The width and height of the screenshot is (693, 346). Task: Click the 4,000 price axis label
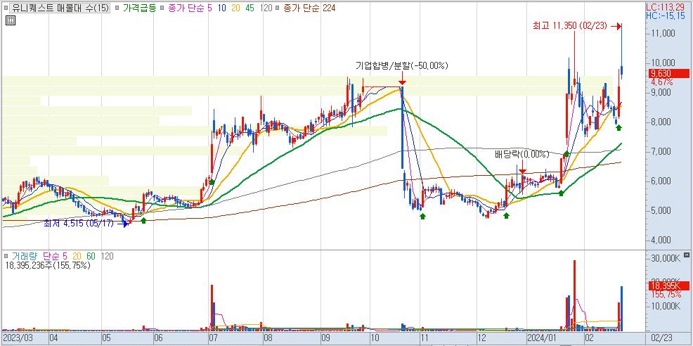coord(663,241)
